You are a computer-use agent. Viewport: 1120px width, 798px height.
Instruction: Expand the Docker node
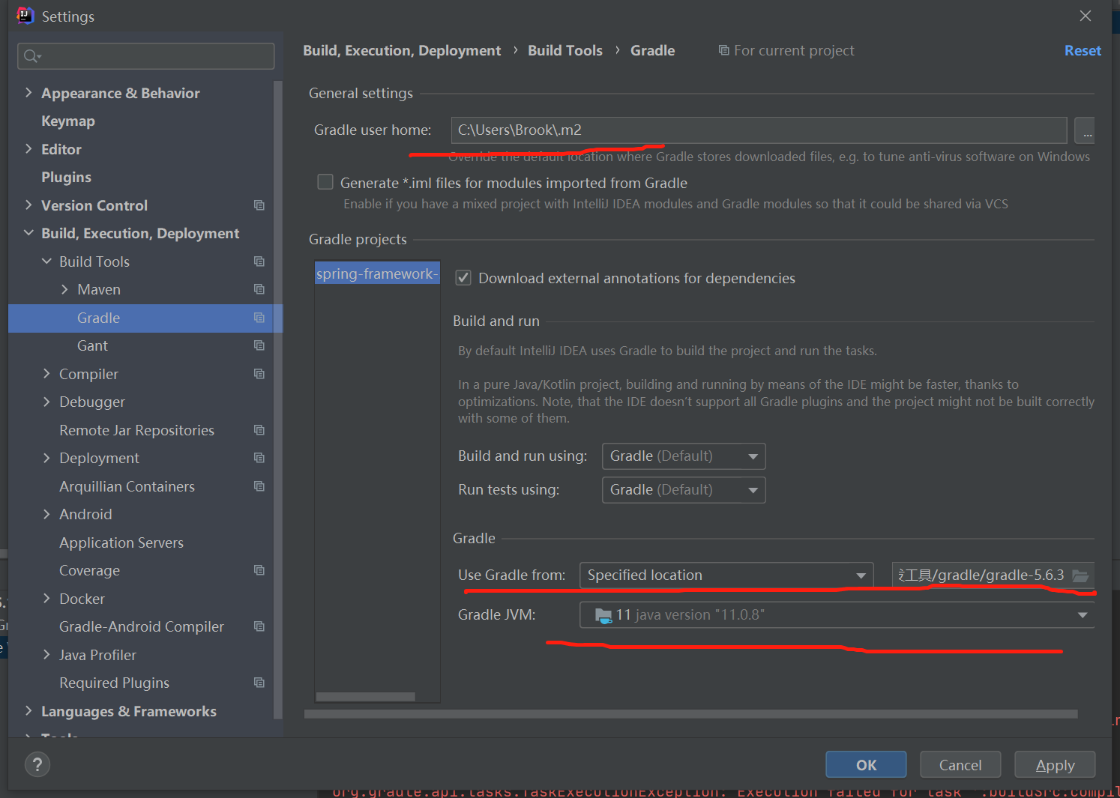coord(46,599)
